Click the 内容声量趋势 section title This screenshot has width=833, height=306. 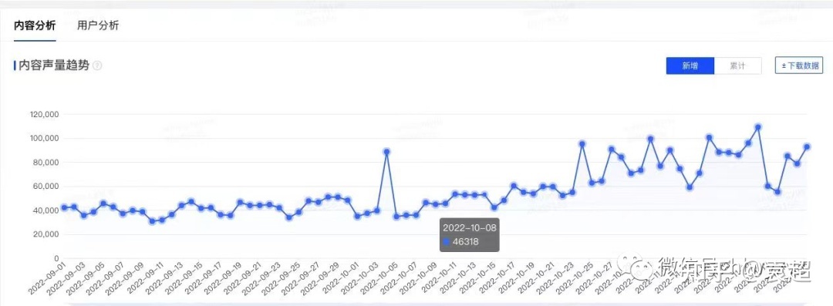coord(52,66)
